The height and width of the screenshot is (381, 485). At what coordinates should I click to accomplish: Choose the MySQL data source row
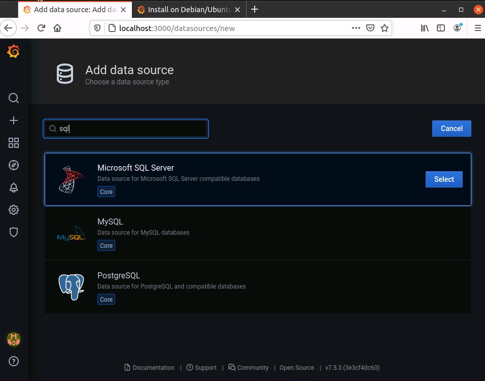[258, 233]
